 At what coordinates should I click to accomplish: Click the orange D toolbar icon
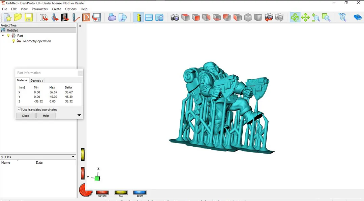point(86,17)
